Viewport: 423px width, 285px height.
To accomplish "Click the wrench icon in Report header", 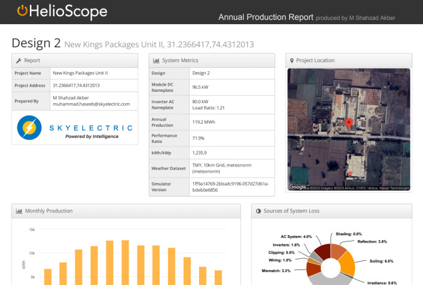I will point(19,61).
